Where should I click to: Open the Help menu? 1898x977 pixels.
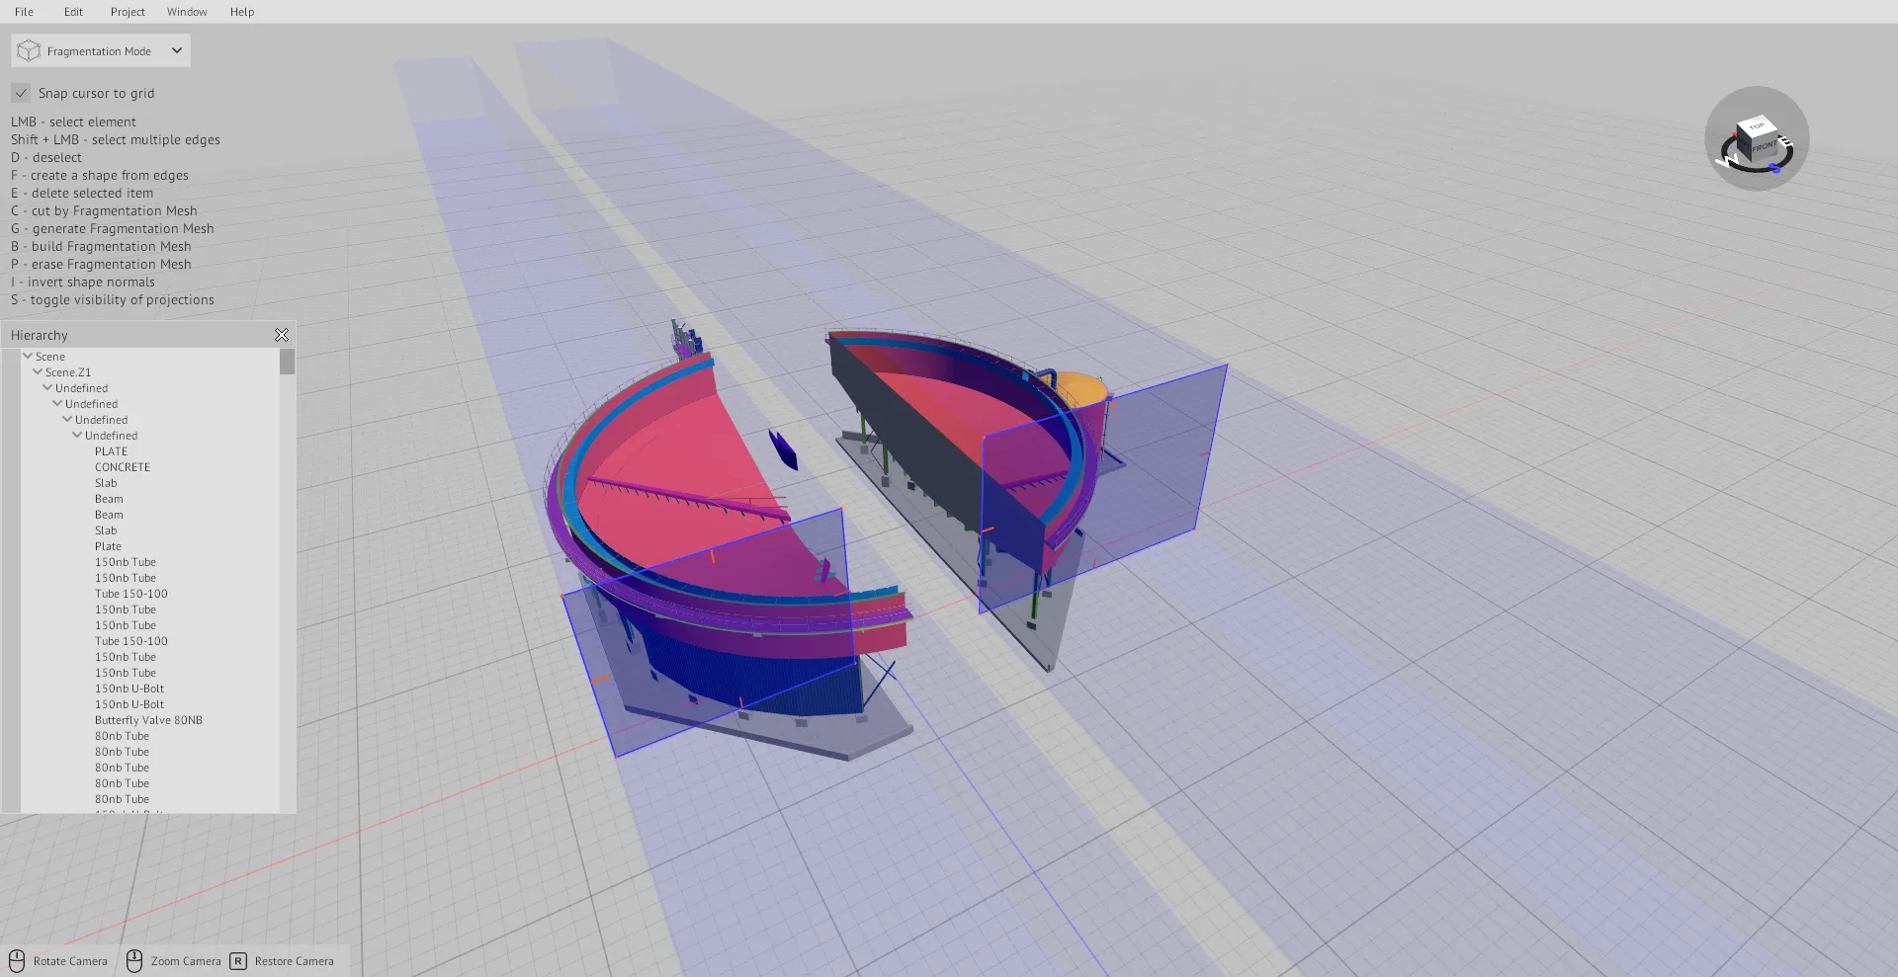point(242,12)
